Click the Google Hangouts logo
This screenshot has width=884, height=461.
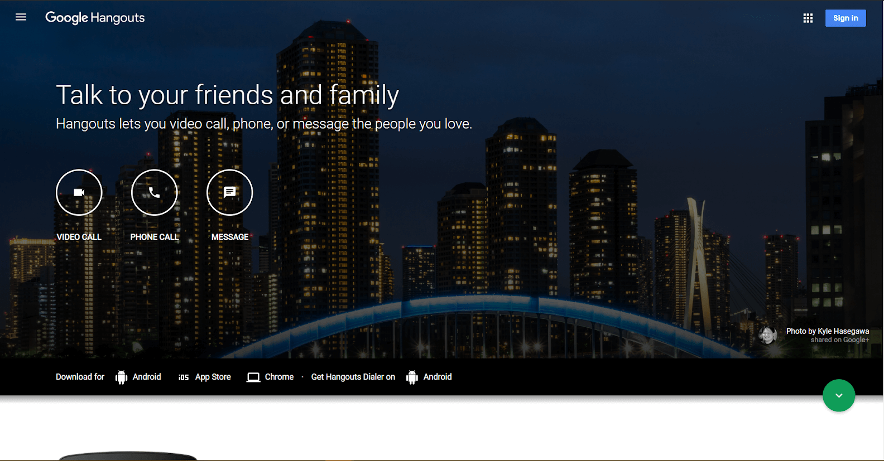click(x=95, y=18)
